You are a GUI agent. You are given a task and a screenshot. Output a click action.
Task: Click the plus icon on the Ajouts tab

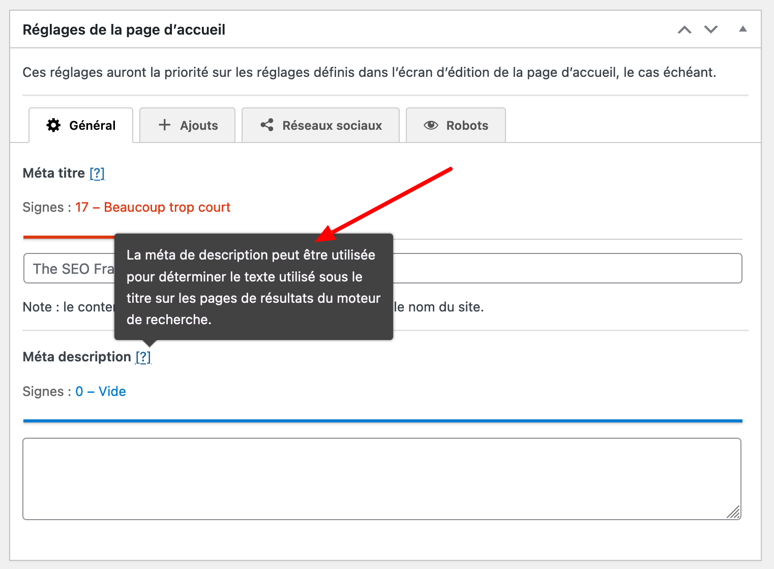[165, 125]
